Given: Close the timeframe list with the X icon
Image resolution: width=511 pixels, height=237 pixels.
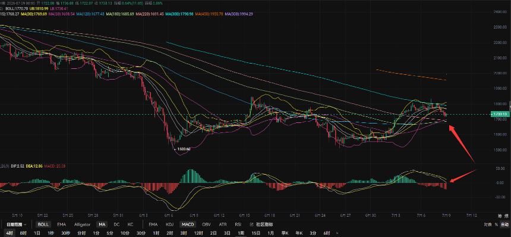Looking at the screenshot, I should click(337, 233).
